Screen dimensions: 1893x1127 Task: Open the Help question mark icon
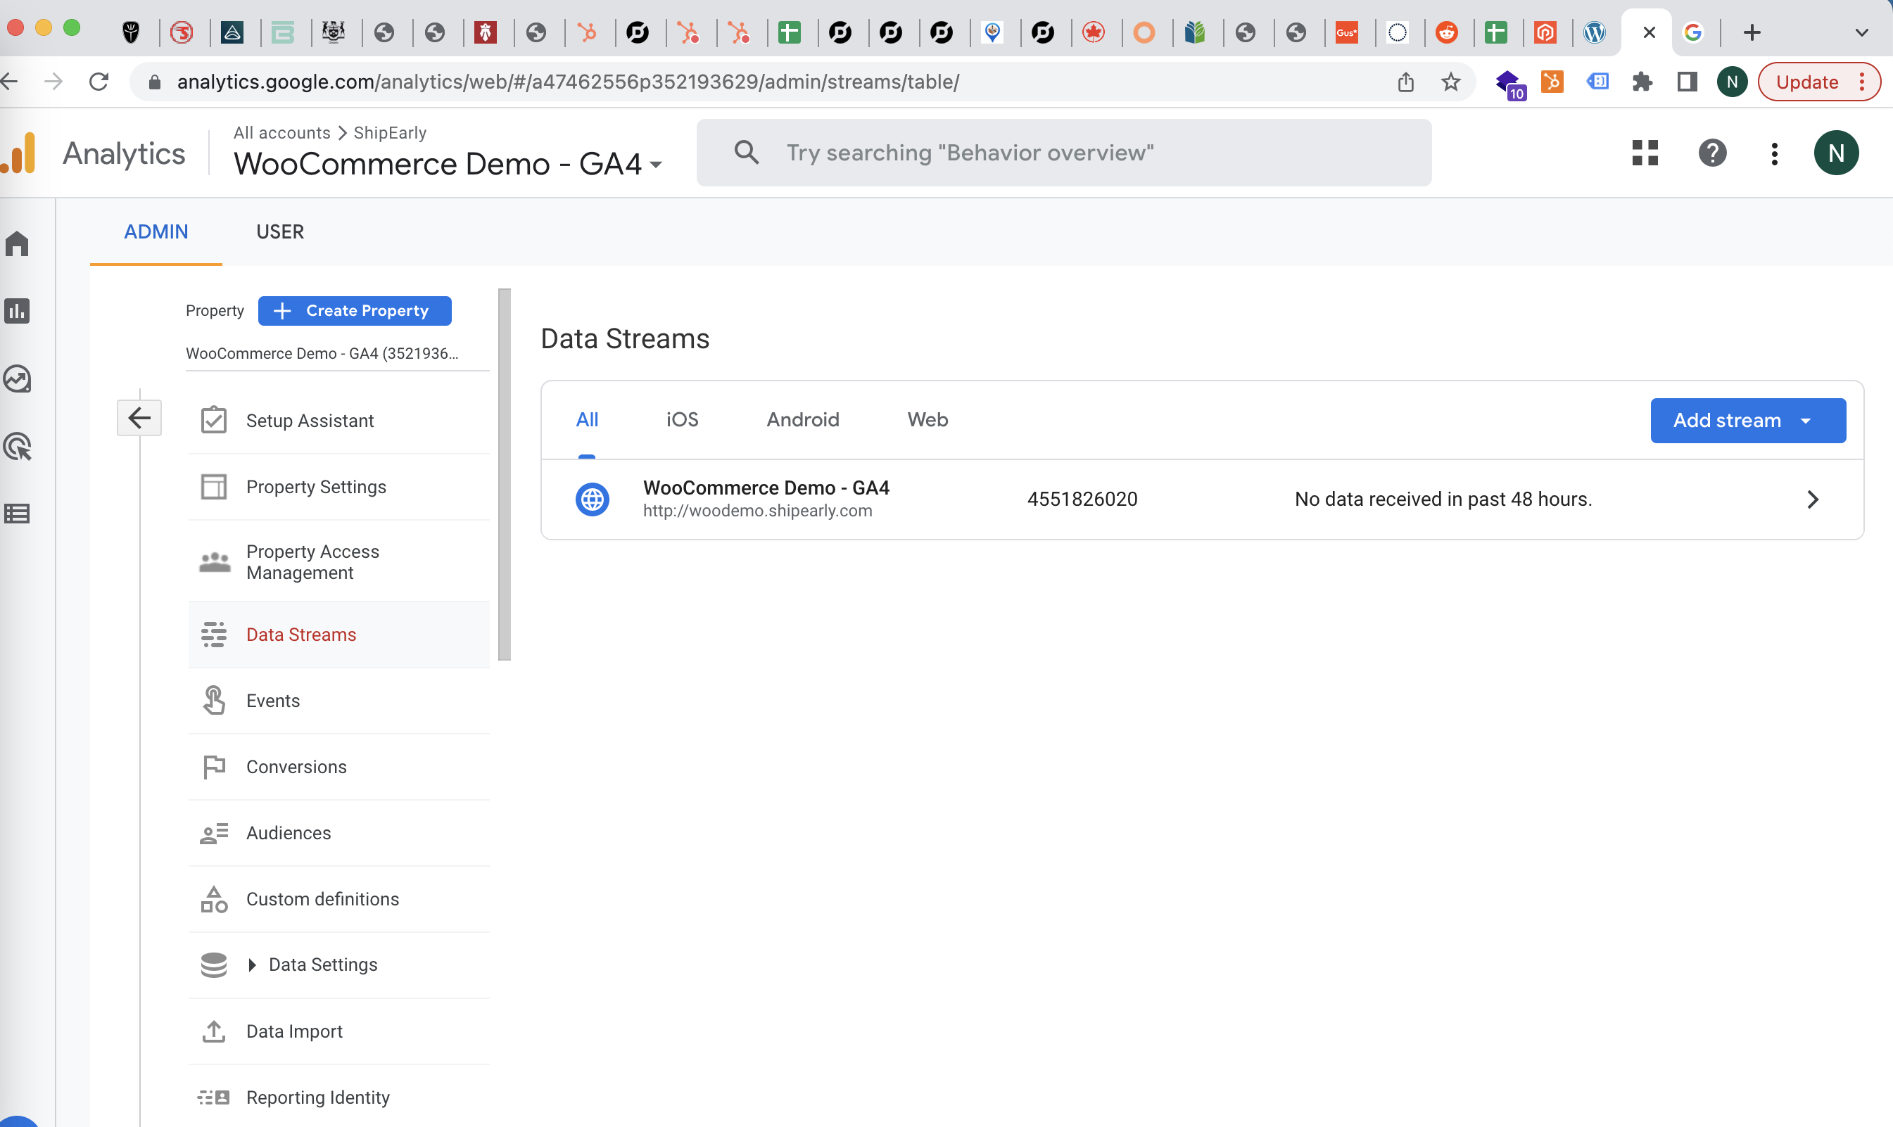click(1712, 153)
